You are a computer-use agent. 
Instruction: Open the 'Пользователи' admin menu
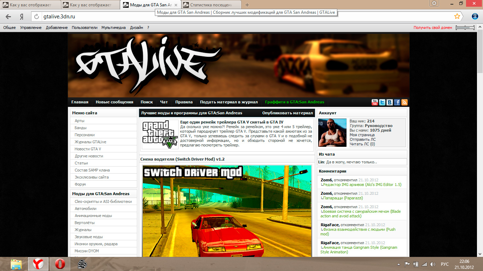point(85,28)
